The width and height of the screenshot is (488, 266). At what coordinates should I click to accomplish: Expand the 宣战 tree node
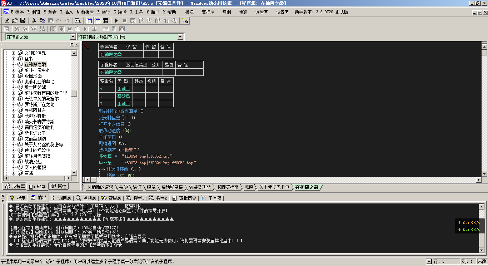tap(13, 173)
